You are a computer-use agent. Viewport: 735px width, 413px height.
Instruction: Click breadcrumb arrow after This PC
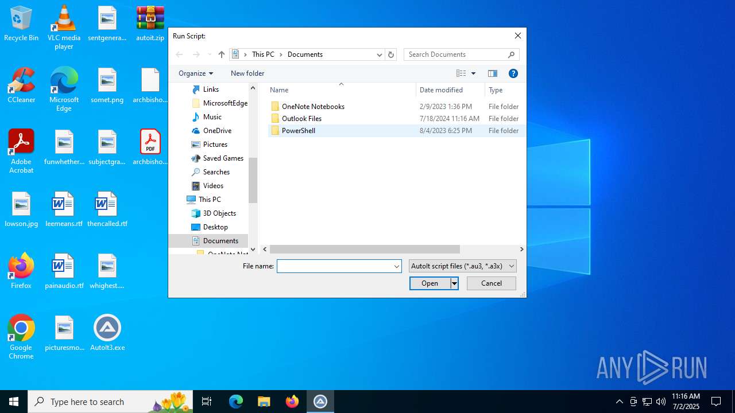(x=281, y=54)
